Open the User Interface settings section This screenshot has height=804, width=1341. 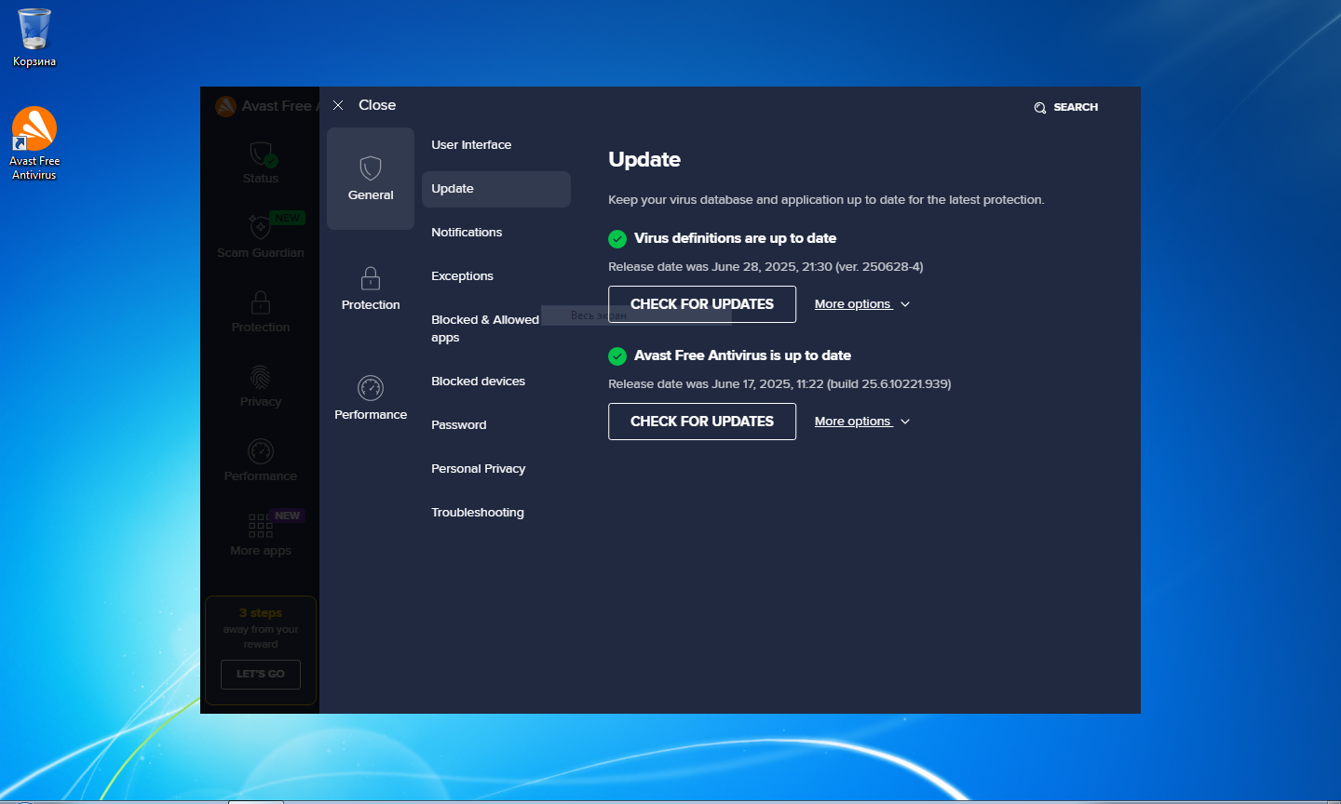pos(471,145)
